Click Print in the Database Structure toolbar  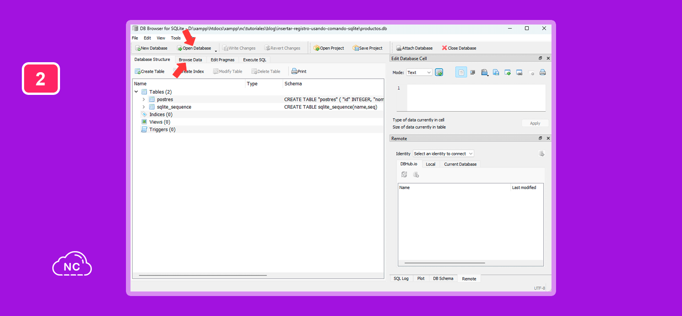(x=299, y=71)
